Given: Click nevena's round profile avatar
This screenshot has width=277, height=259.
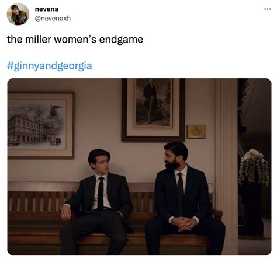Looking at the screenshot, I should point(18,14).
